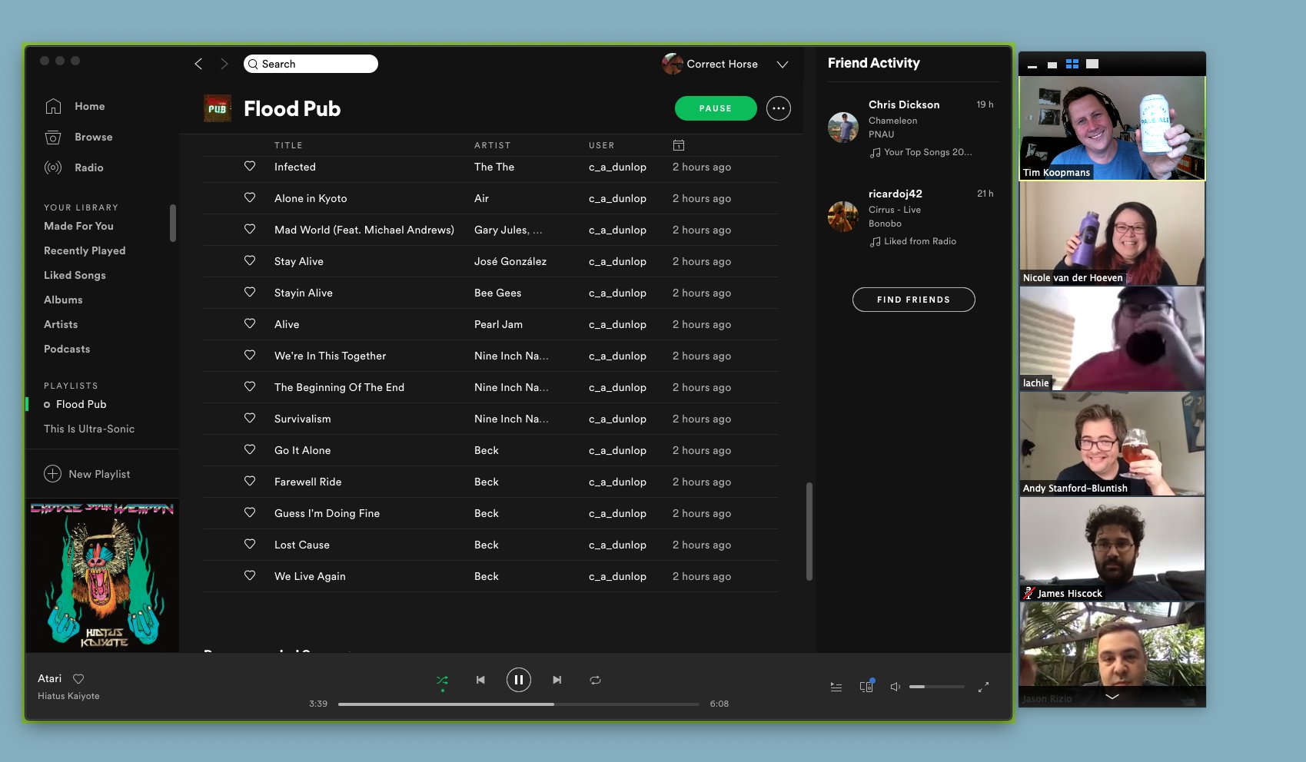Open the This Is Ultra-Sonic playlist
The height and width of the screenshot is (762, 1306).
pos(89,429)
